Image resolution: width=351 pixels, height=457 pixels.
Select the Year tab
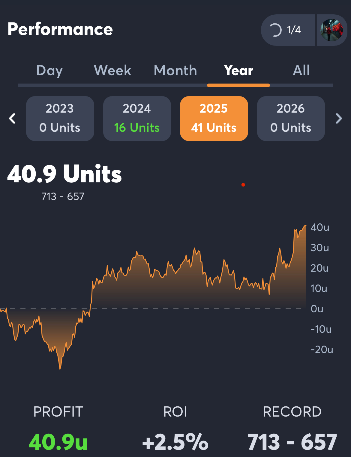[x=238, y=71]
